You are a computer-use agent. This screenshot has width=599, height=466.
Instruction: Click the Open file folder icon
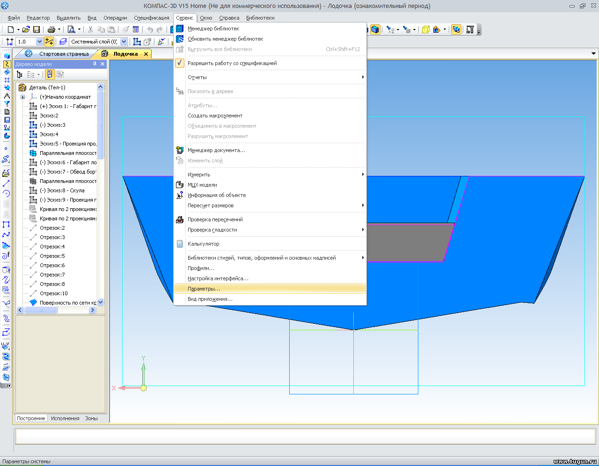point(26,29)
